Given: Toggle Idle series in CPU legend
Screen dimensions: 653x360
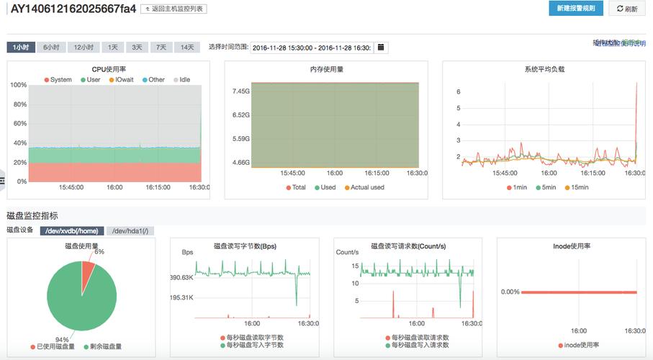Looking at the screenshot, I should [182, 80].
